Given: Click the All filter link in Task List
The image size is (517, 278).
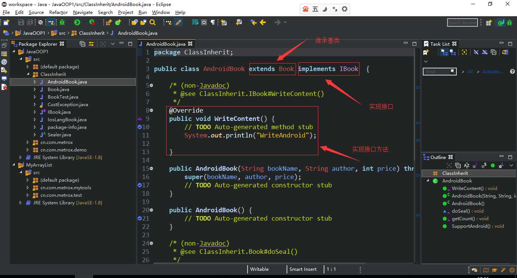Looking at the screenshot, I should tap(470, 72).
